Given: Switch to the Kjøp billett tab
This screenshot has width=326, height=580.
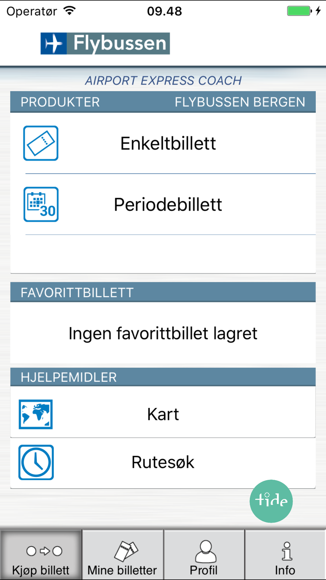Looking at the screenshot, I should [x=41, y=555].
